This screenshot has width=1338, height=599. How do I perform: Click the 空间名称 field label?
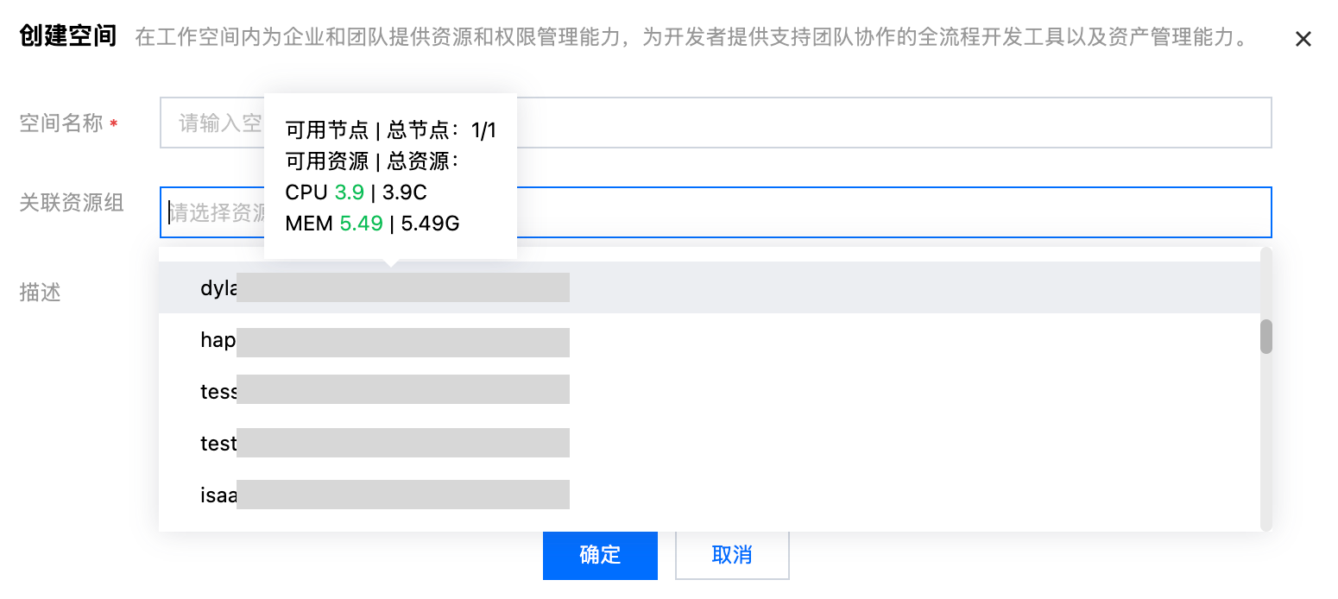tap(60, 123)
